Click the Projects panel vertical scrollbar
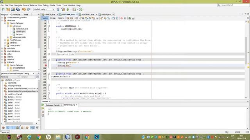 pyautogui.click(x=39, y=33)
